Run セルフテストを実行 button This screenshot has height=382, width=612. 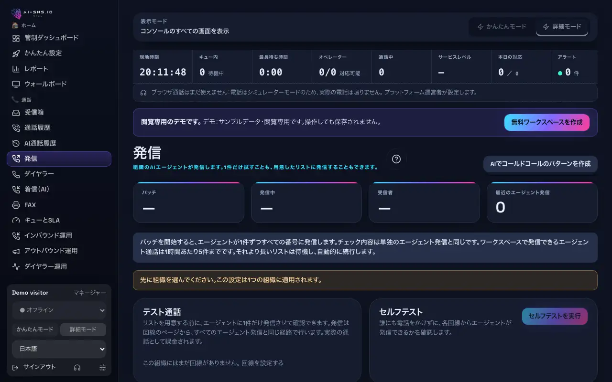(x=555, y=316)
